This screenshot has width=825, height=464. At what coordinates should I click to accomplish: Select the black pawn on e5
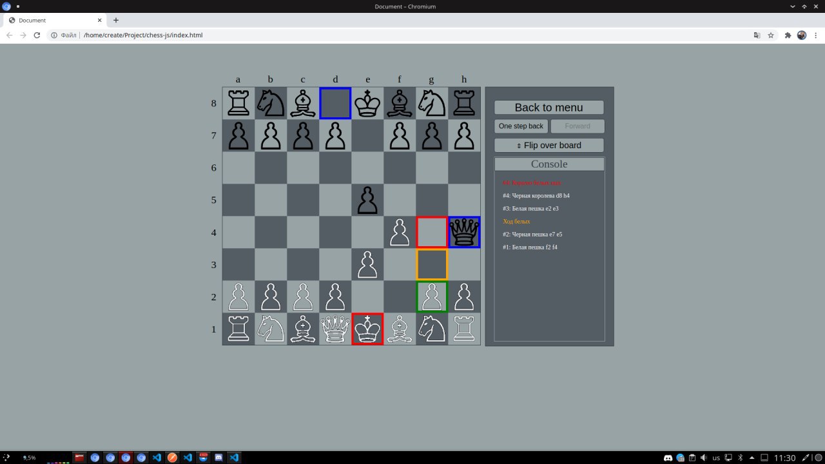(367, 200)
